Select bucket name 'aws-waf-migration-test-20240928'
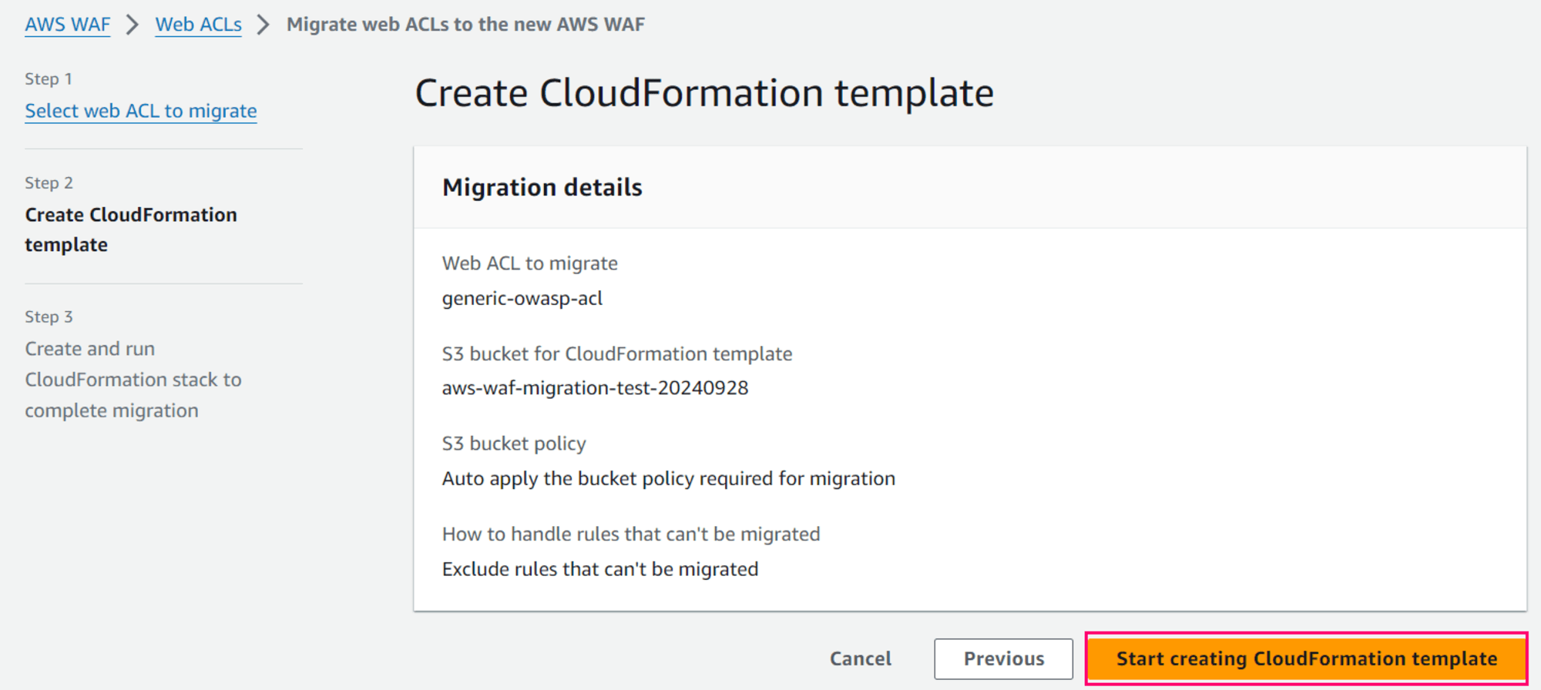 [x=595, y=387]
